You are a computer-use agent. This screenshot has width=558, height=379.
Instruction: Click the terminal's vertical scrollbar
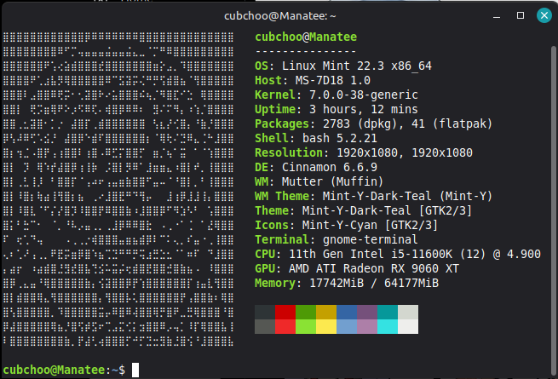click(x=554, y=210)
